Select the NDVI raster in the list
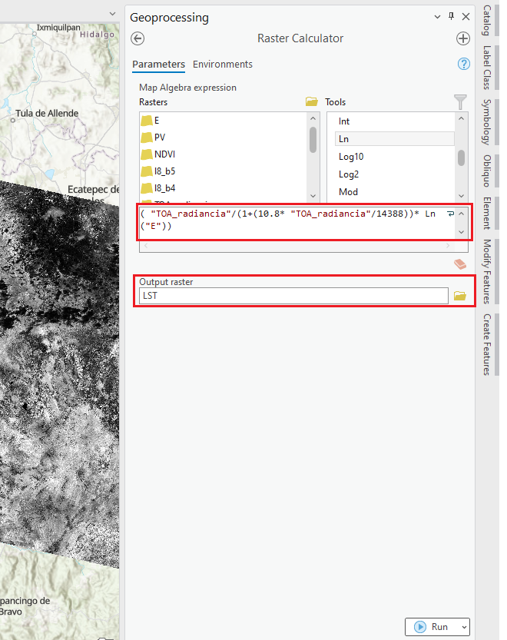Image resolution: width=507 pixels, height=640 pixels. (x=164, y=154)
